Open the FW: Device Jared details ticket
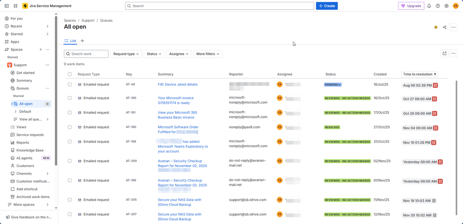This screenshot has width=463, height=224. pyautogui.click(x=178, y=84)
